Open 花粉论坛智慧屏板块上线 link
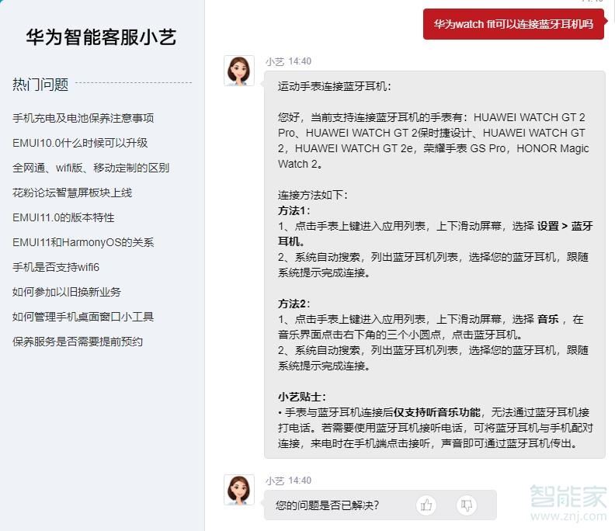 (72, 193)
